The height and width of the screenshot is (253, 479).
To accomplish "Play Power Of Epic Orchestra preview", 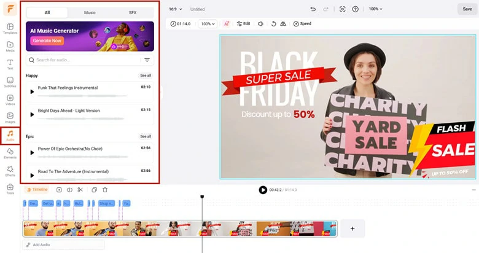I will click(x=32, y=152).
